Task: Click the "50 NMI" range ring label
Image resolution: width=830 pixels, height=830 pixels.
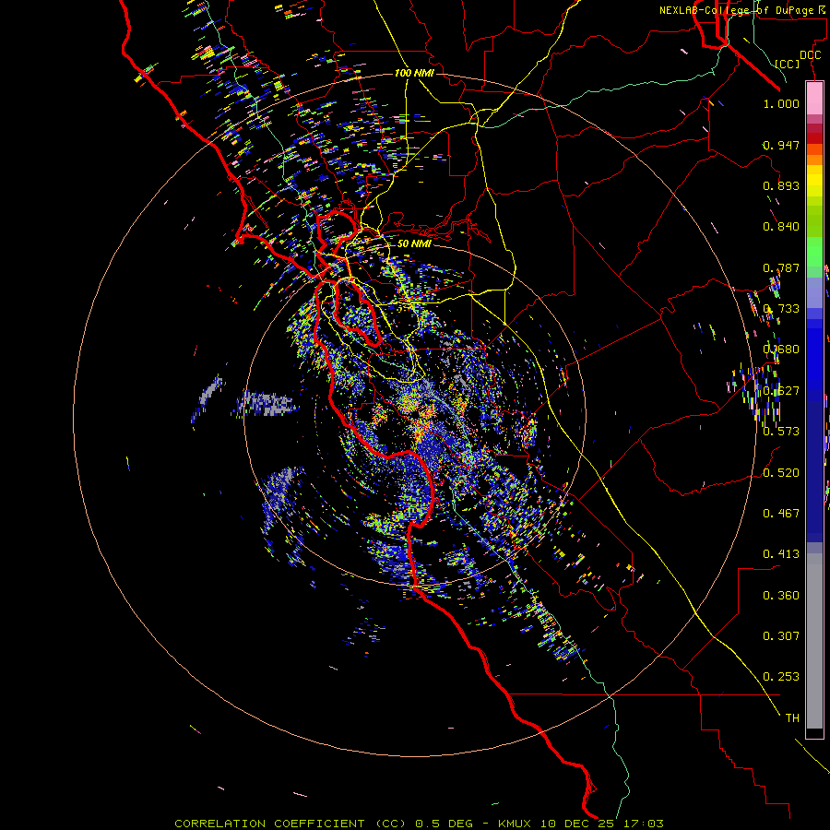Action: 414,243
